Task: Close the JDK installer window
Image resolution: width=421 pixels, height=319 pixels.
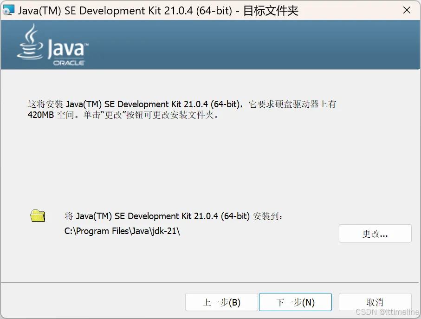Action: click(407, 10)
